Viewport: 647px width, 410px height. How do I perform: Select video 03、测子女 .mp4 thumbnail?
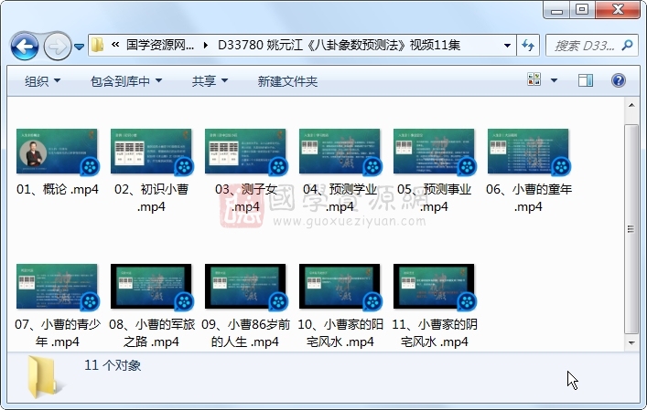click(x=245, y=151)
